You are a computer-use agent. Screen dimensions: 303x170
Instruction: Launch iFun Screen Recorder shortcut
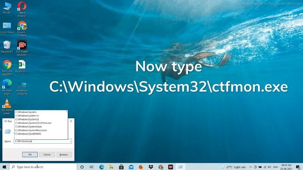point(22,48)
